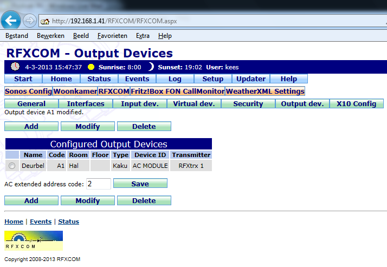This screenshot has width=387, height=267.
Task: Click the browser address bar URL
Action: [x=114, y=21]
